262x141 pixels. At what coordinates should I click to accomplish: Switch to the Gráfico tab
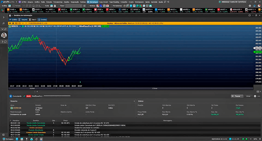(13, 20)
